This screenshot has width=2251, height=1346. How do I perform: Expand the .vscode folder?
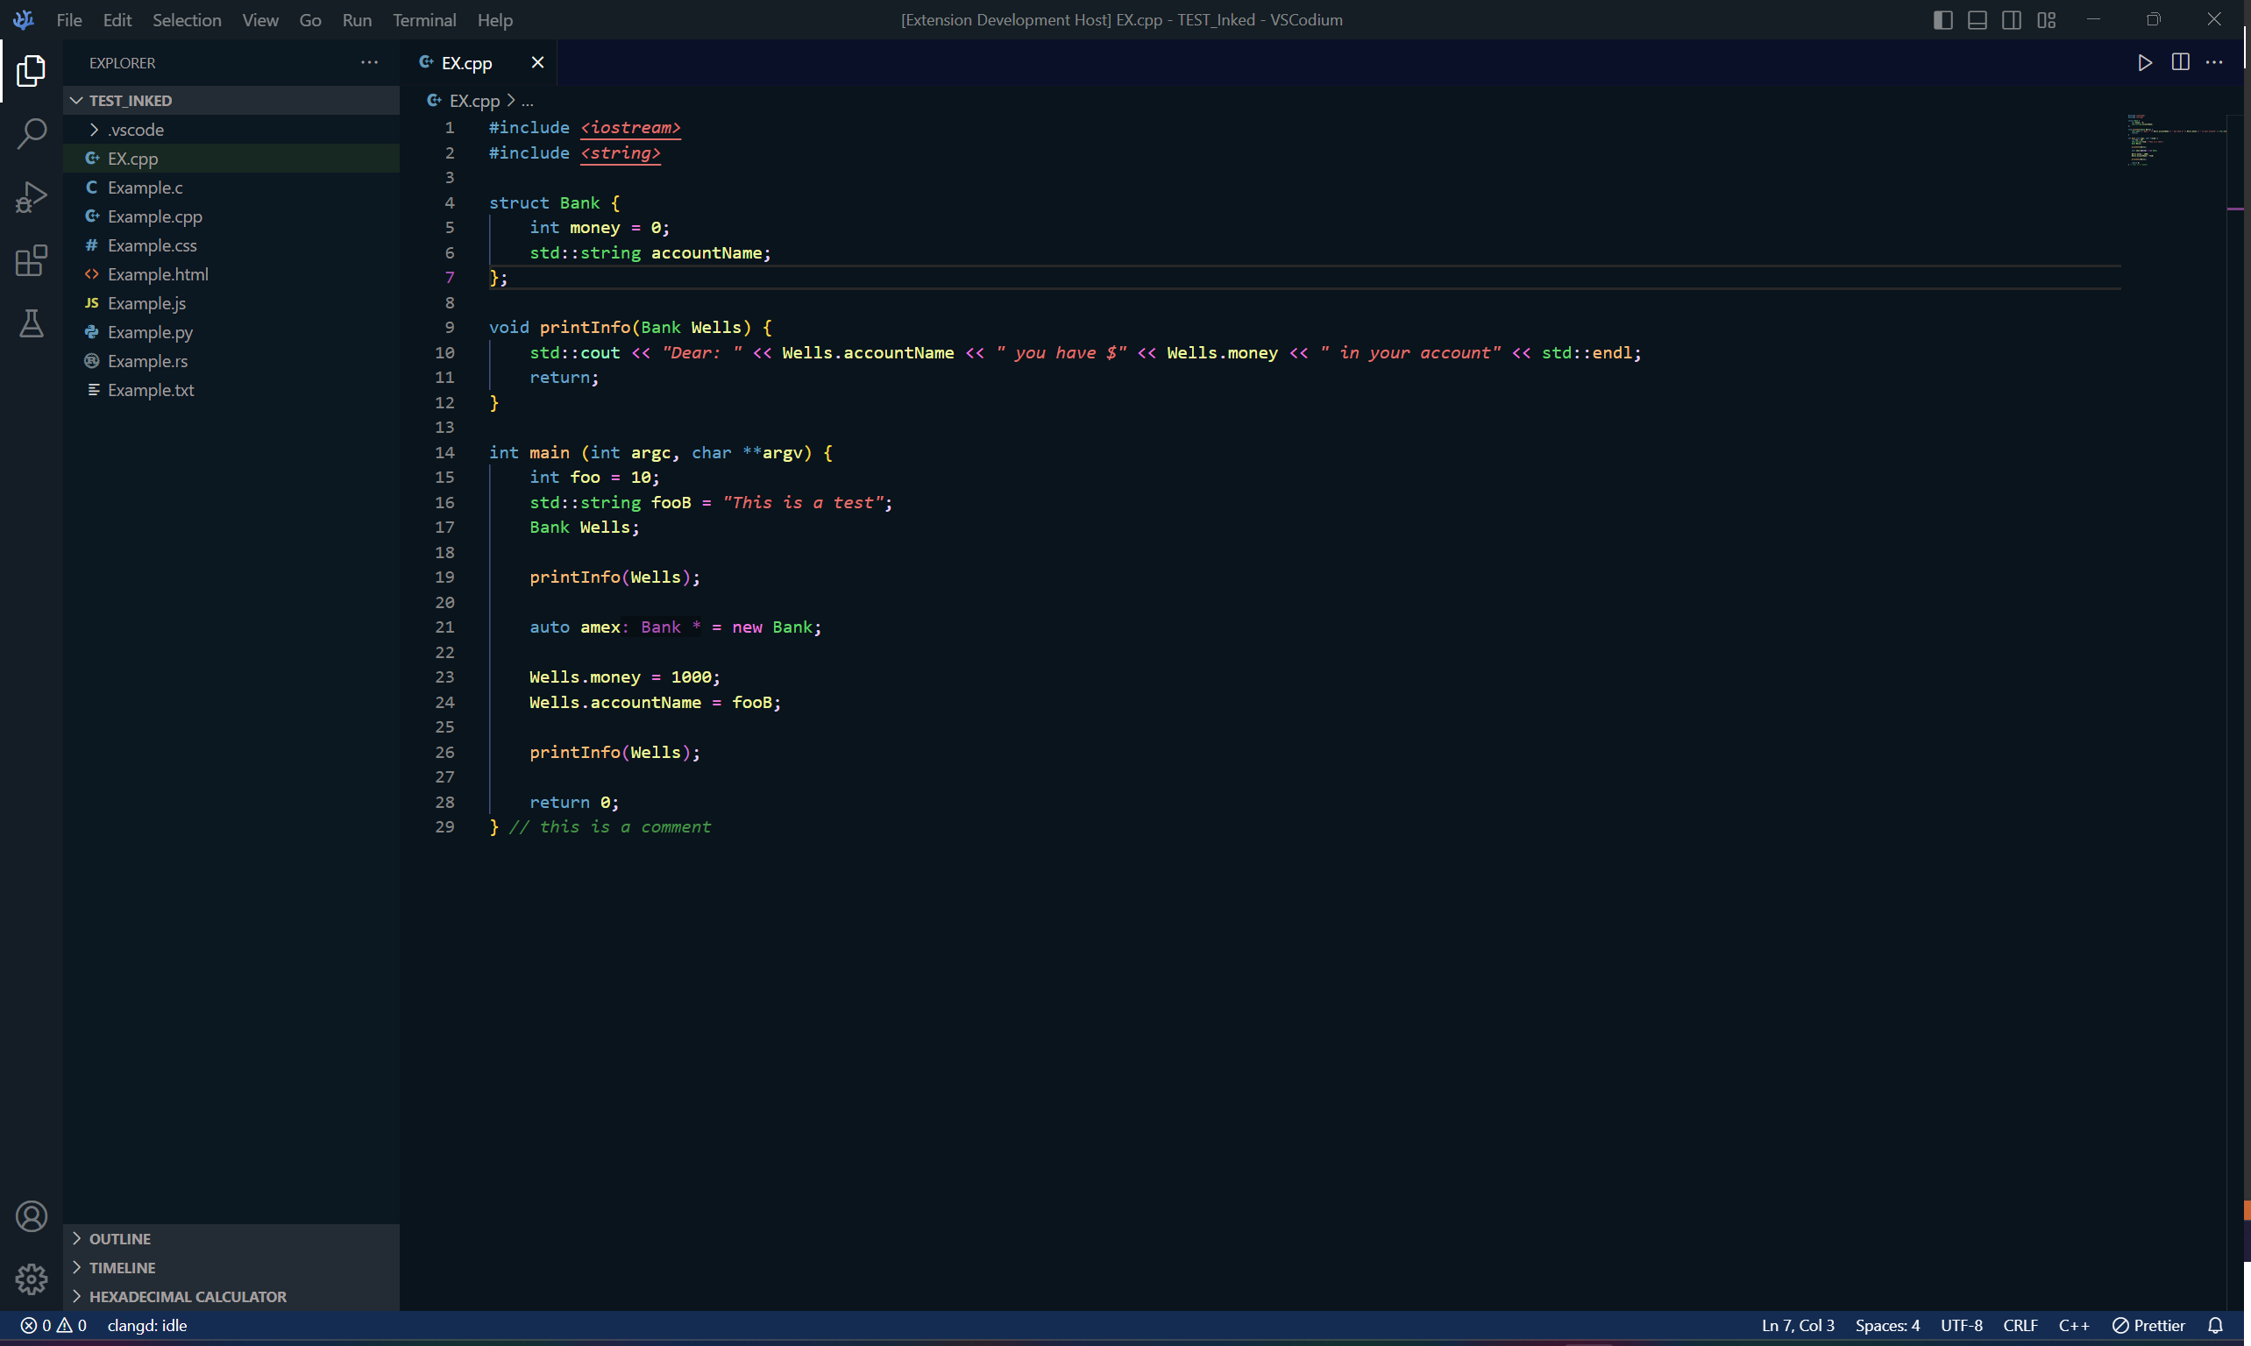point(231,130)
